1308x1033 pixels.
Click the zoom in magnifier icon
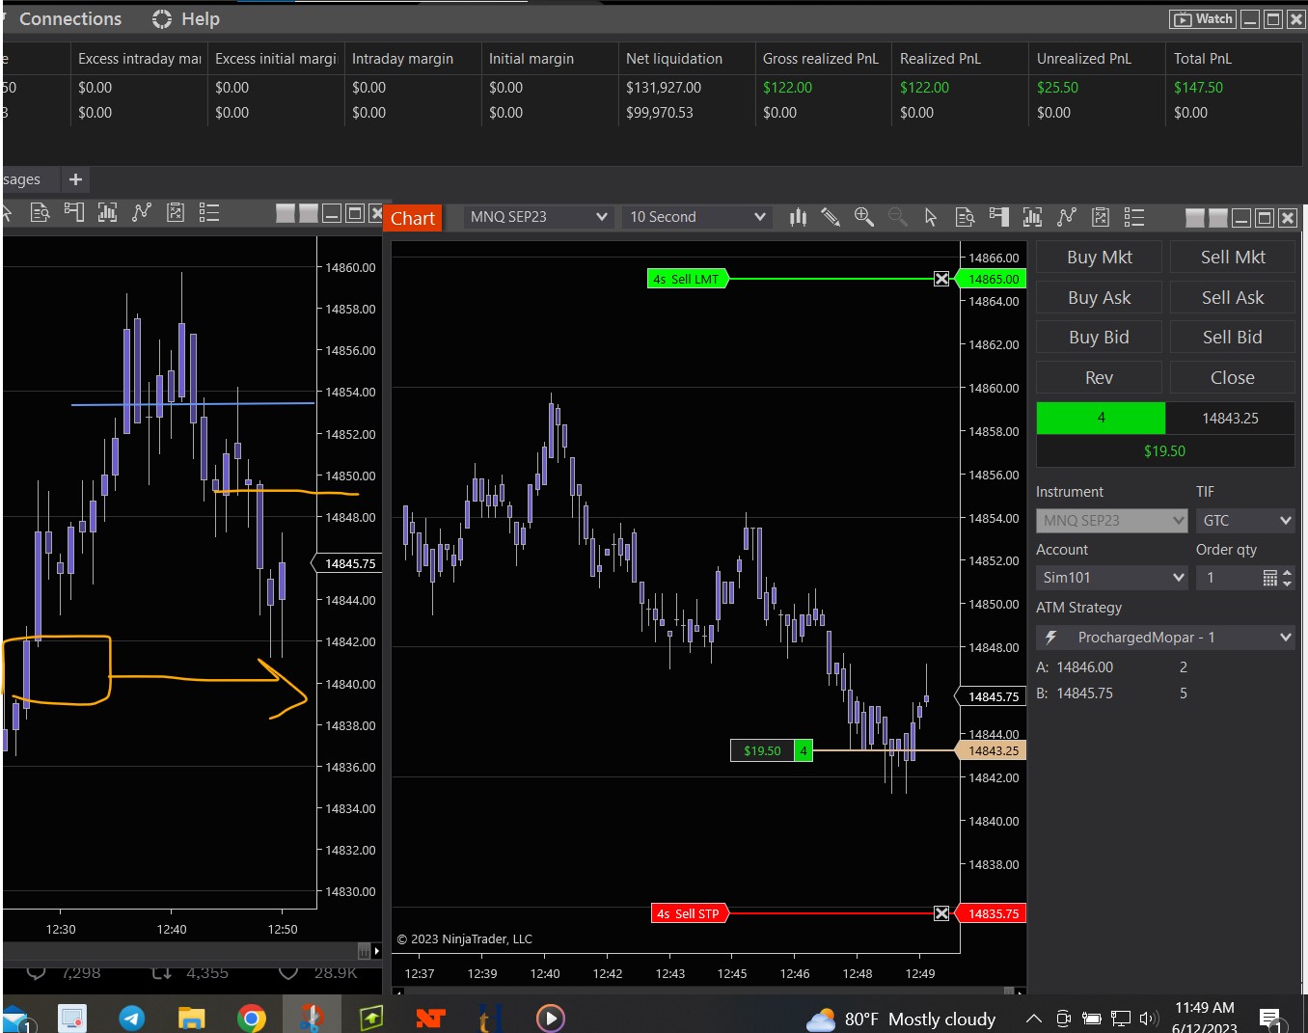[864, 217]
